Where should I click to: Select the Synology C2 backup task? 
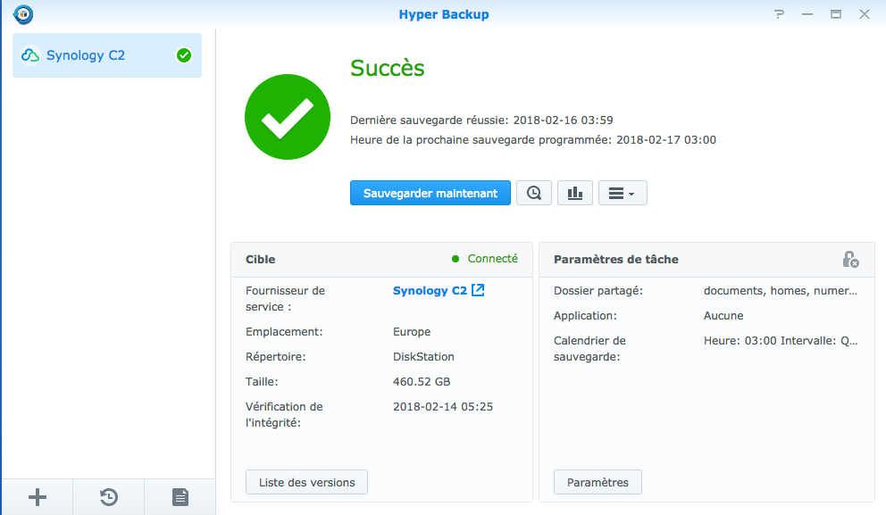tap(107, 55)
